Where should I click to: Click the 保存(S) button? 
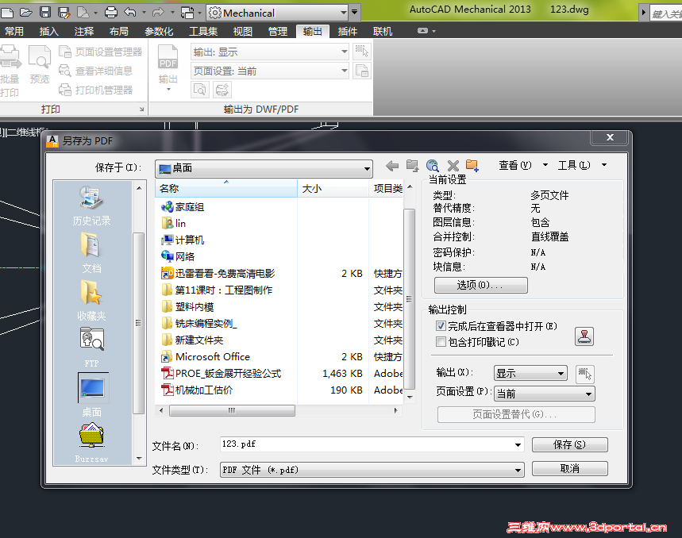(x=569, y=444)
